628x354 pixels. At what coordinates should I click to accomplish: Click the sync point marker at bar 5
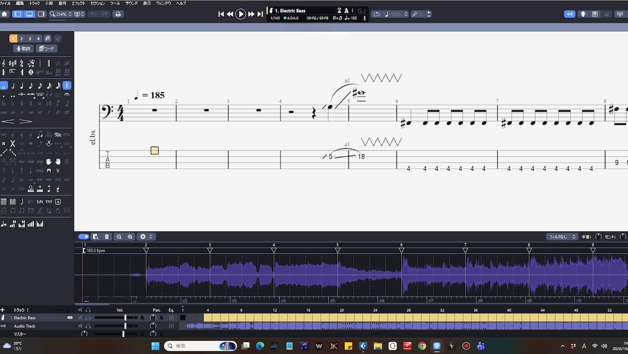pyautogui.click(x=338, y=250)
